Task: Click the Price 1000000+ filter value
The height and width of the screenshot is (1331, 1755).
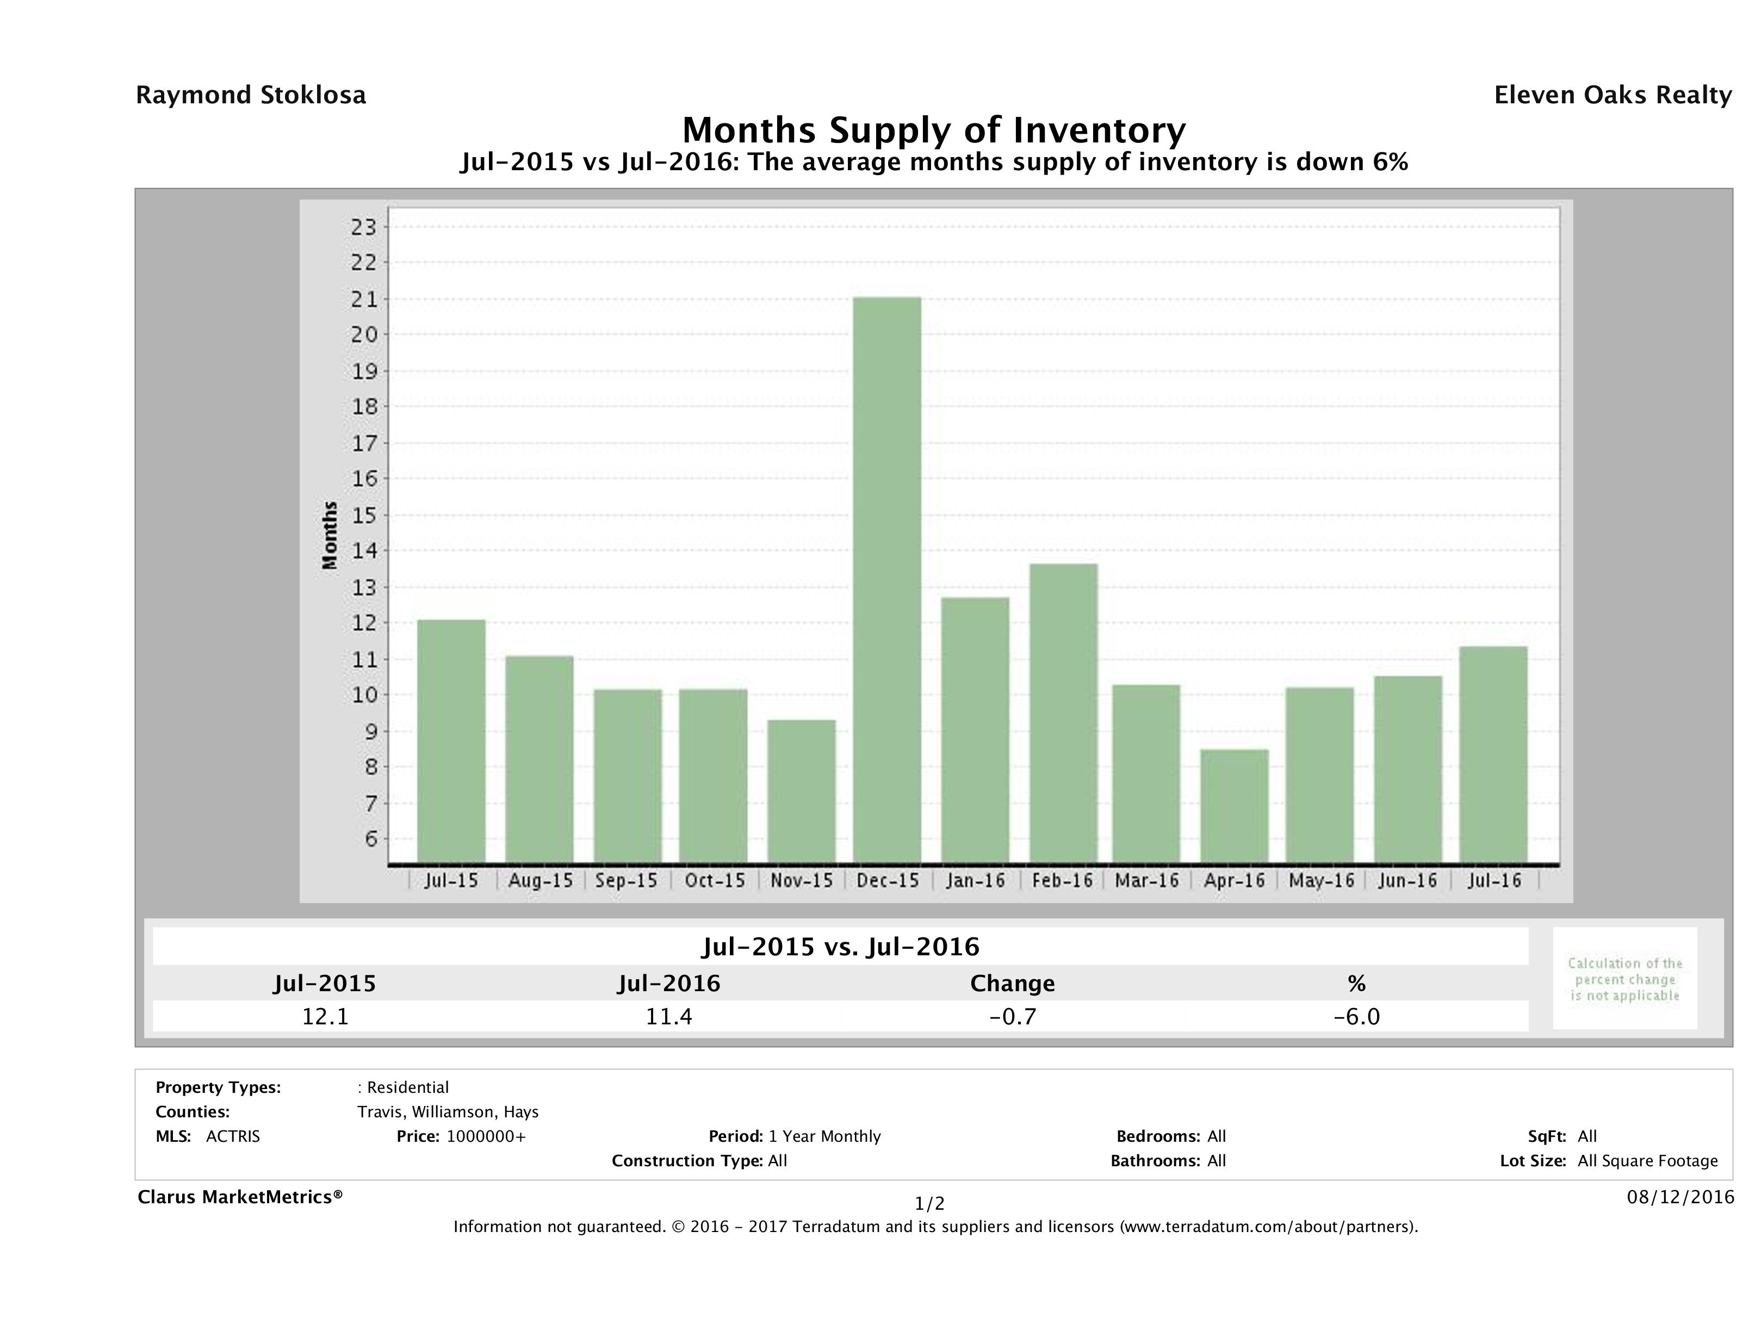Action: [486, 1137]
